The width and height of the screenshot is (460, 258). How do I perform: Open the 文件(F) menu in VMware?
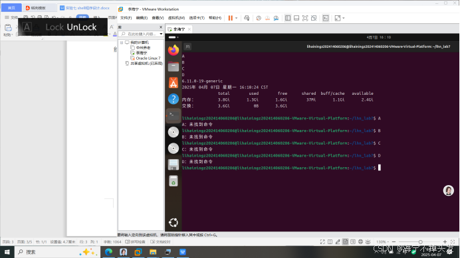tap(126, 18)
